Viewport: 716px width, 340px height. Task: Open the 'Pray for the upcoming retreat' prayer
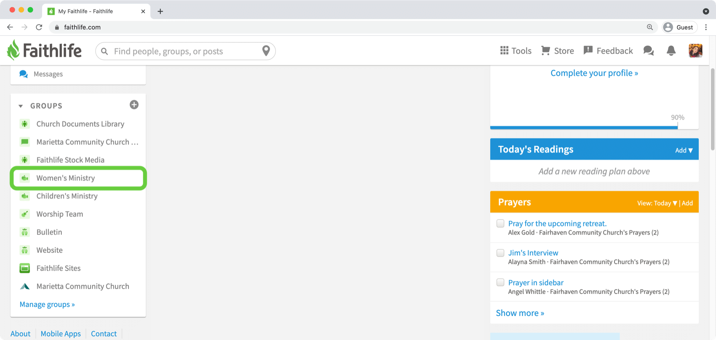[557, 223]
